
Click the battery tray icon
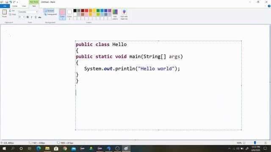242,148
